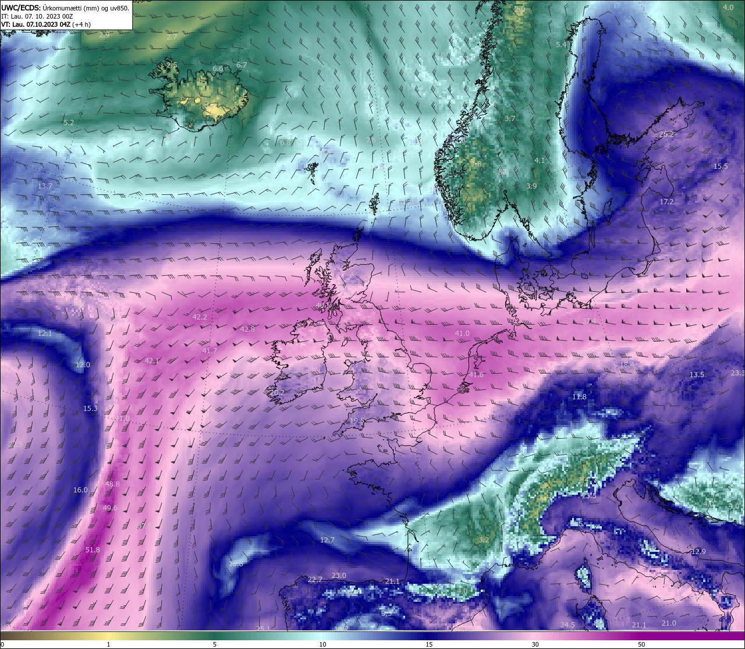745x649 pixels.
Task: Click the '30' tick on the color scale
Action: click(535, 644)
